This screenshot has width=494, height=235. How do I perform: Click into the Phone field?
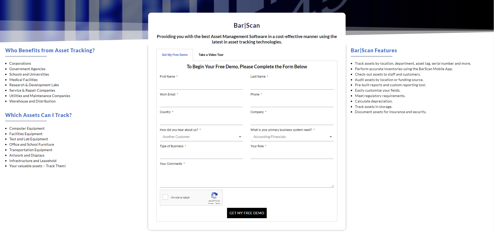click(292, 102)
